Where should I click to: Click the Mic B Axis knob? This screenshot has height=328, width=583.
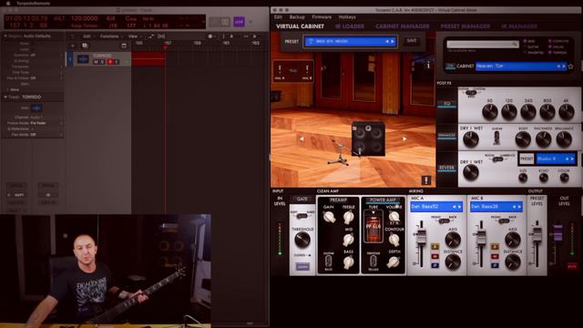click(x=513, y=241)
